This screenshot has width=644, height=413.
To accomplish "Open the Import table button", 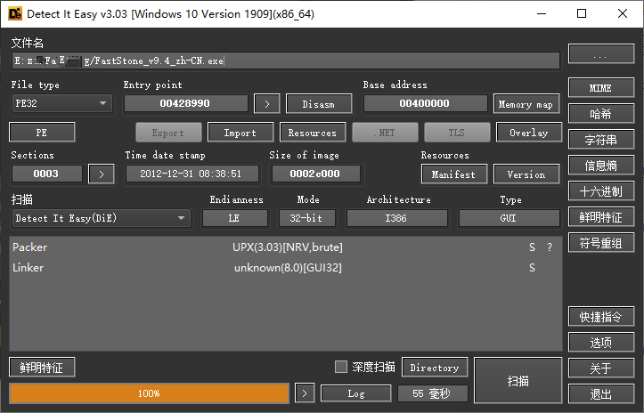I will coord(240,133).
